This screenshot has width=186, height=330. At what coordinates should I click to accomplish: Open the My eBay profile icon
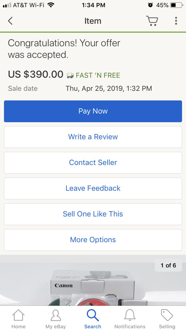pyautogui.click(x=56, y=316)
